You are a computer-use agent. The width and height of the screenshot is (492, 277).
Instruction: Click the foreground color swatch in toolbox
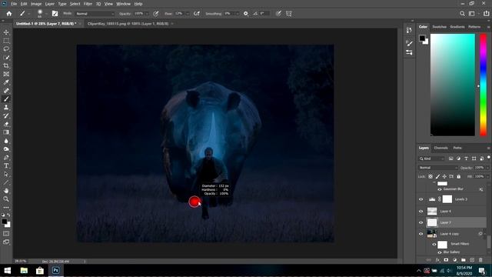tap(5, 222)
